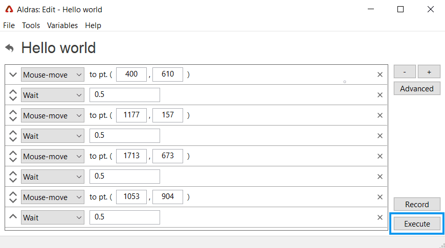Click the minus button to remove row
445x248 pixels.
coord(405,71)
